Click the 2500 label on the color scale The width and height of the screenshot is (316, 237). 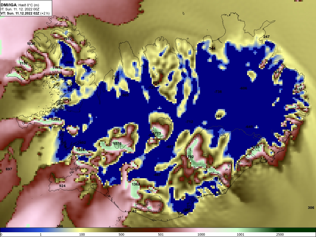[280, 234]
